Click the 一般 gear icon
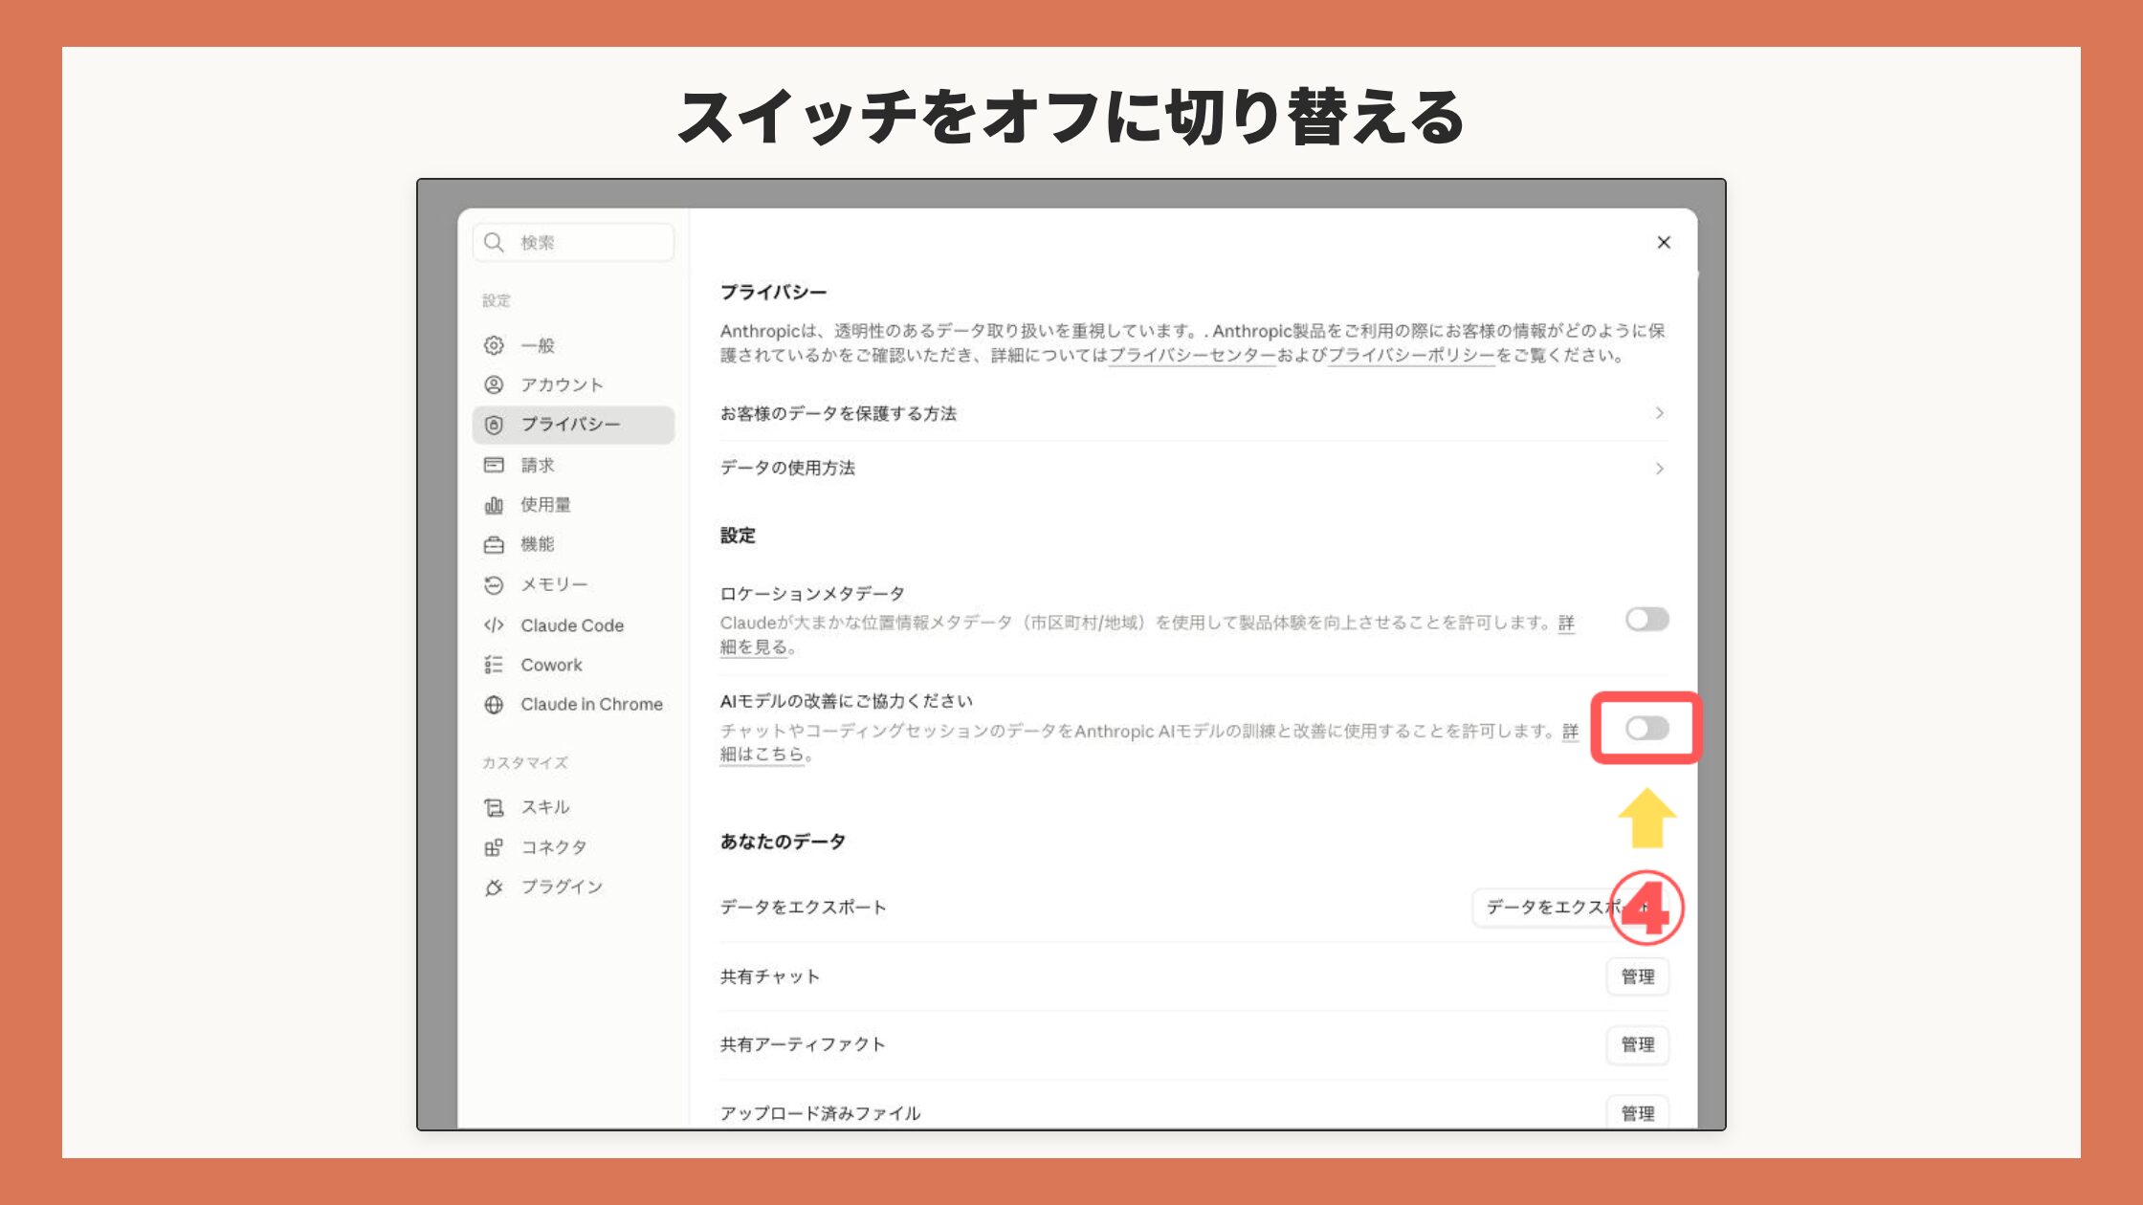 tap(494, 345)
